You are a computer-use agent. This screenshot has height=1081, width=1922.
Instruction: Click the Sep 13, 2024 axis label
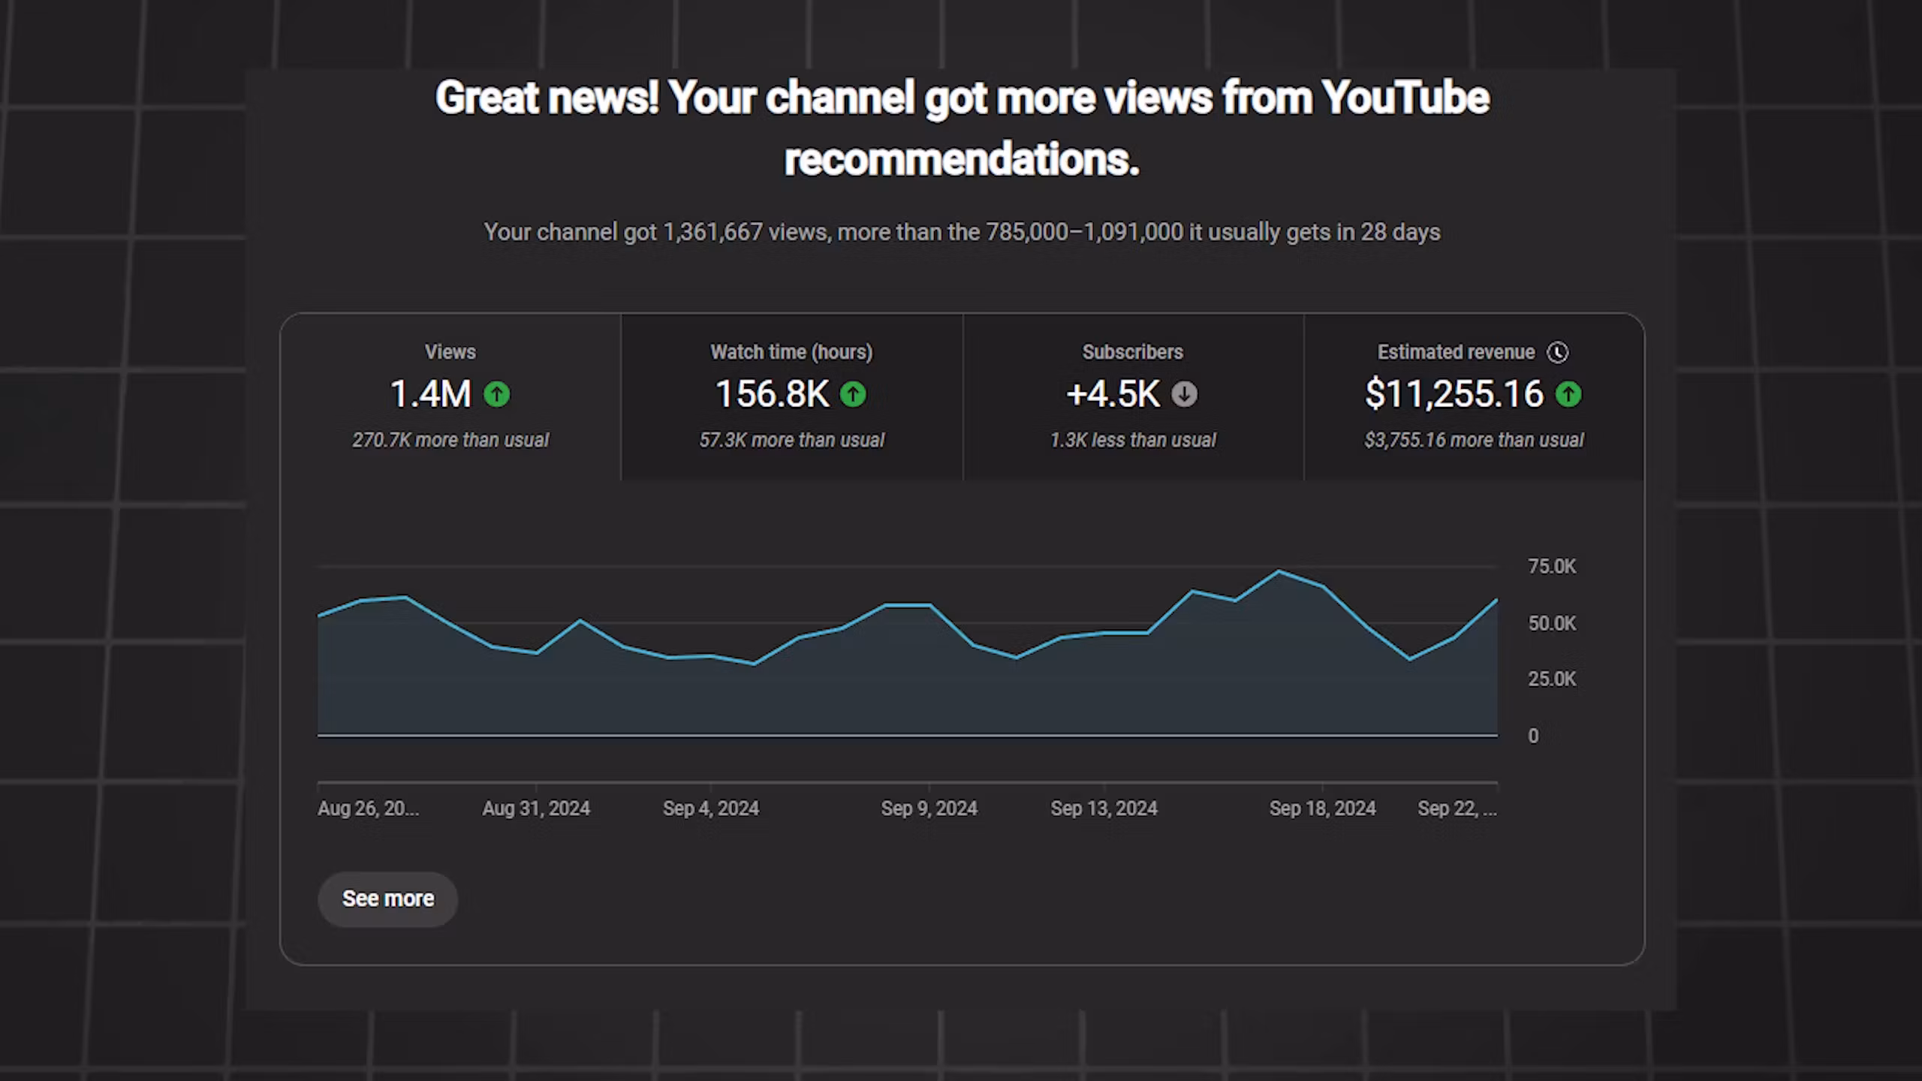coord(1104,808)
